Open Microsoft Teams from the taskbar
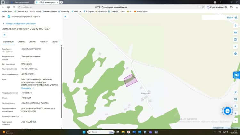The width and height of the screenshot is (240, 135). [151, 132]
